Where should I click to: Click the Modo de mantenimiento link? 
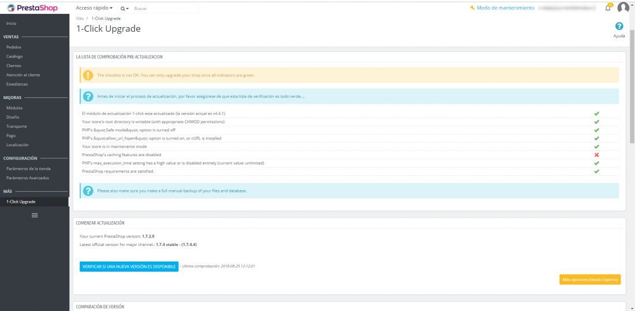pyautogui.click(x=506, y=7)
